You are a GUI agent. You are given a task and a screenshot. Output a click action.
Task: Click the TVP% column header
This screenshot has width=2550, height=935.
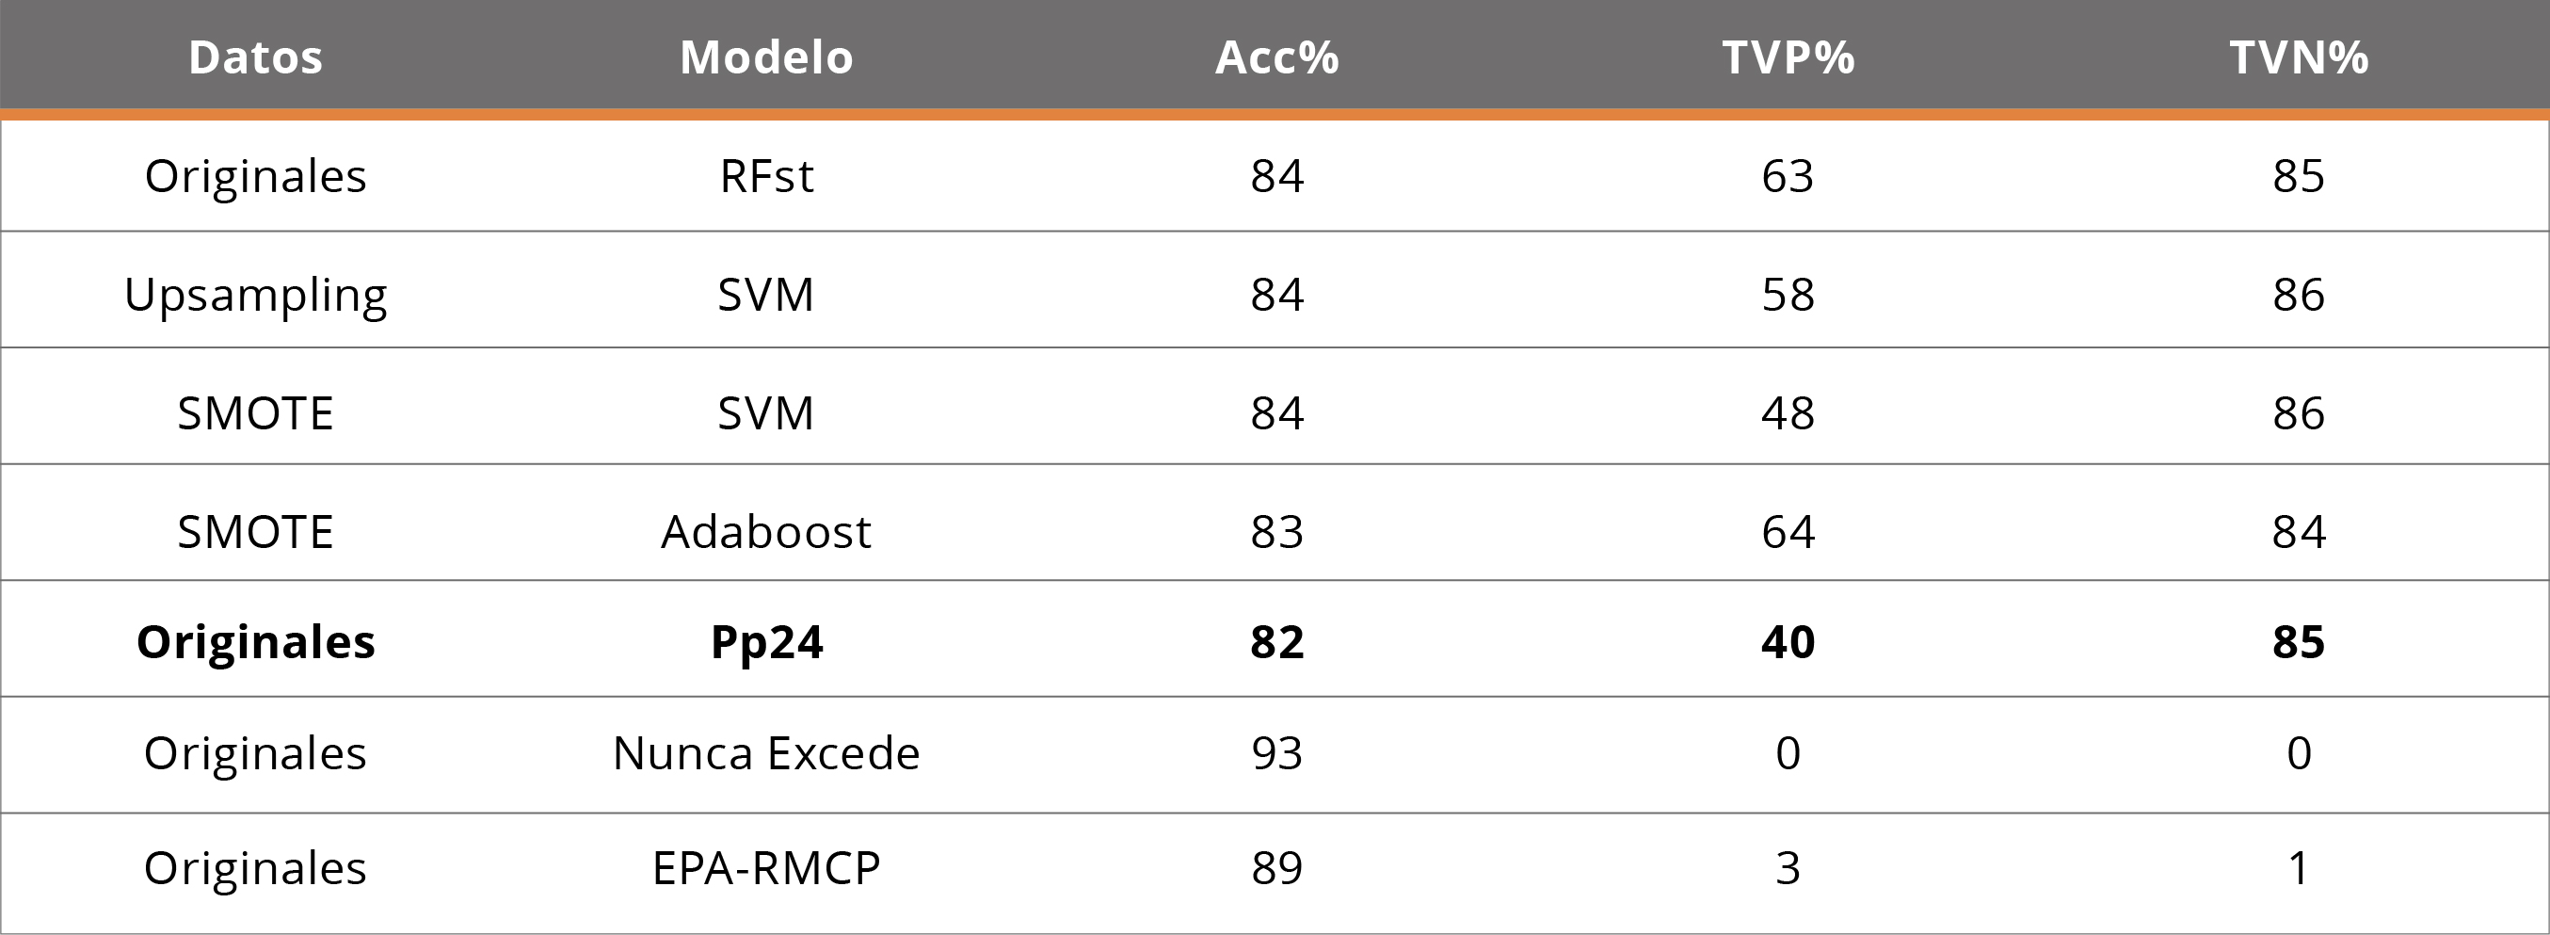1788,57
